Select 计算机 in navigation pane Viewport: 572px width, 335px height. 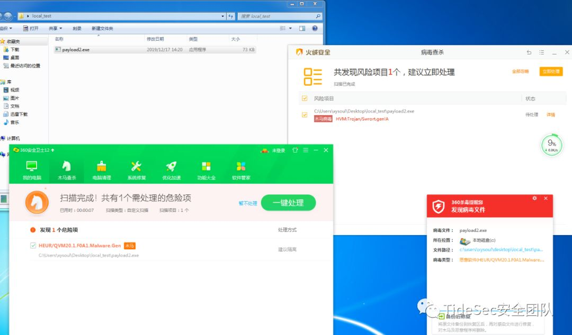[11, 138]
